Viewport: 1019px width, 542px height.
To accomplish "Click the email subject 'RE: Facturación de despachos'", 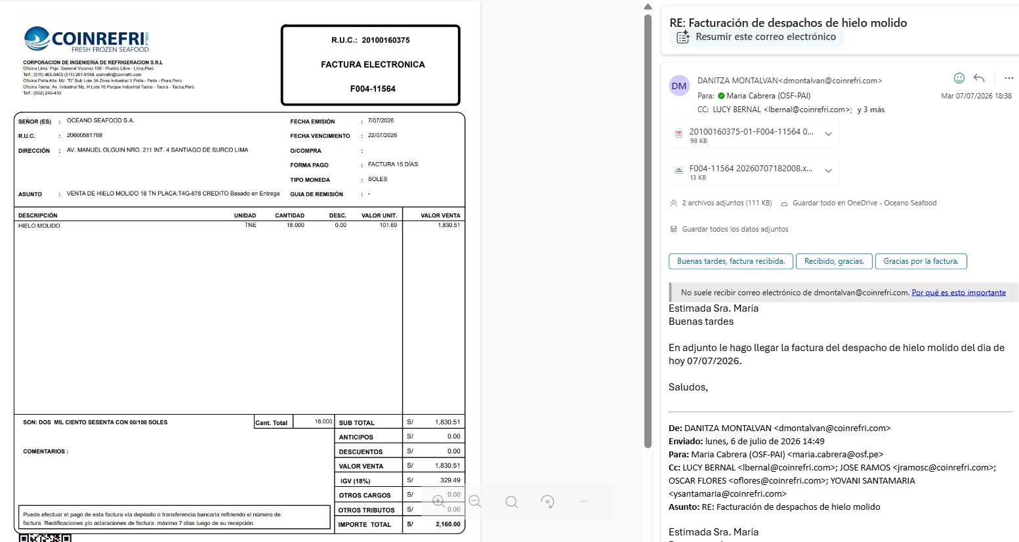I will 788,22.
